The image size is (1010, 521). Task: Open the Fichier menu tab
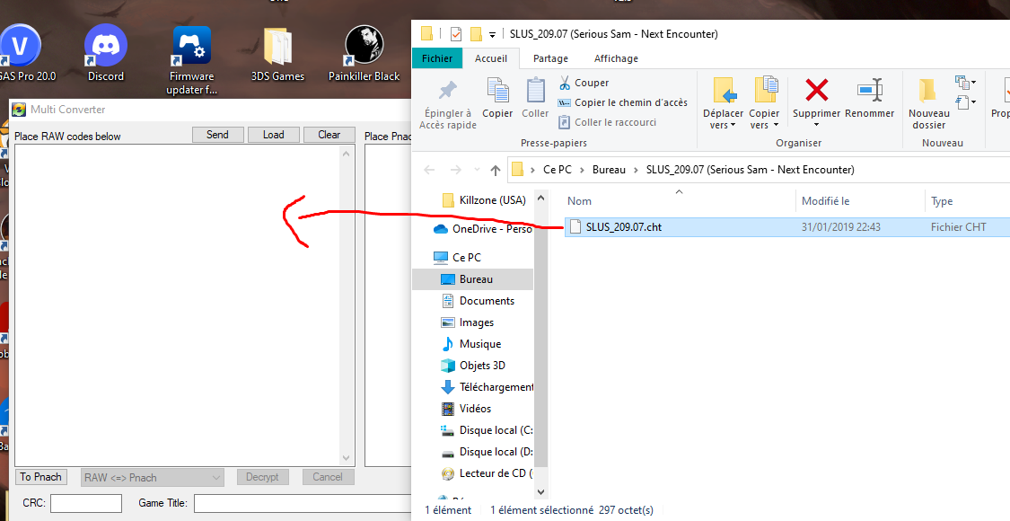coord(436,58)
